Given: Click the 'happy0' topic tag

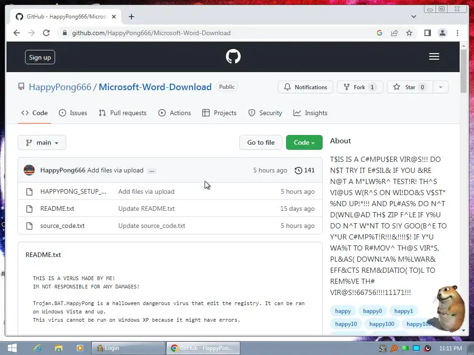Looking at the screenshot, I should pos(373,311).
